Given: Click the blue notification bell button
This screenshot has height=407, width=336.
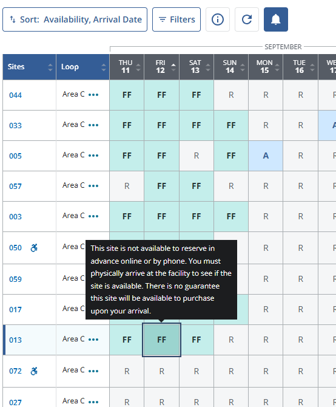Looking at the screenshot, I should click(275, 19).
